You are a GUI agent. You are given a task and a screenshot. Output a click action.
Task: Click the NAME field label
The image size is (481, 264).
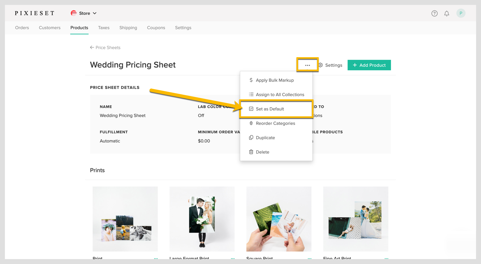[106, 107]
